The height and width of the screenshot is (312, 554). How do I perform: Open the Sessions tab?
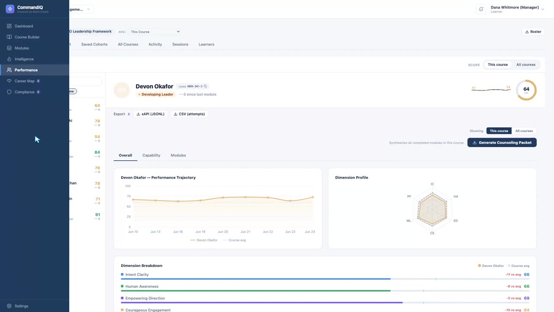tap(180, 44)
